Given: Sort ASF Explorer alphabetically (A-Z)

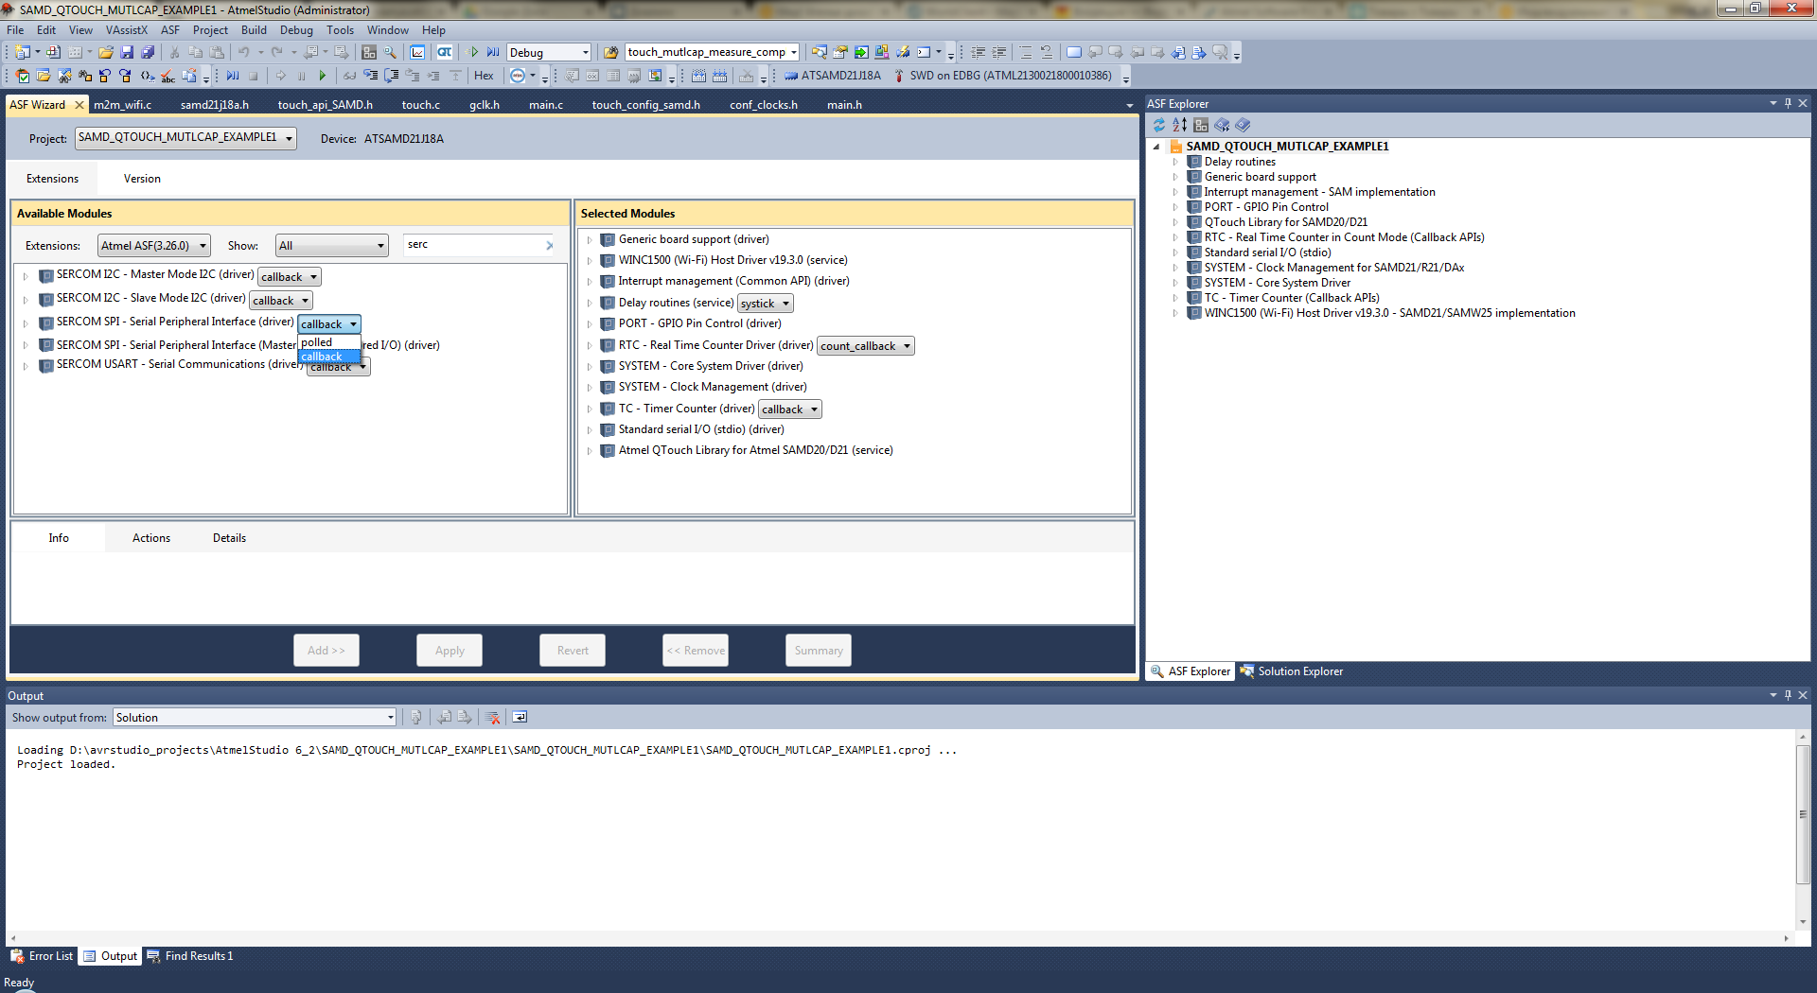Looking at the screenshot, I should point(1180,125).
